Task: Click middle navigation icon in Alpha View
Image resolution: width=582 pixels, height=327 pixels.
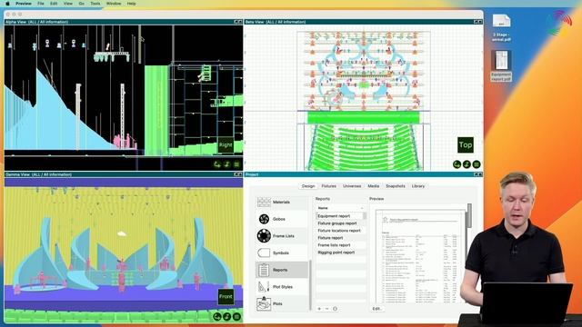Action: coord(226,164)
